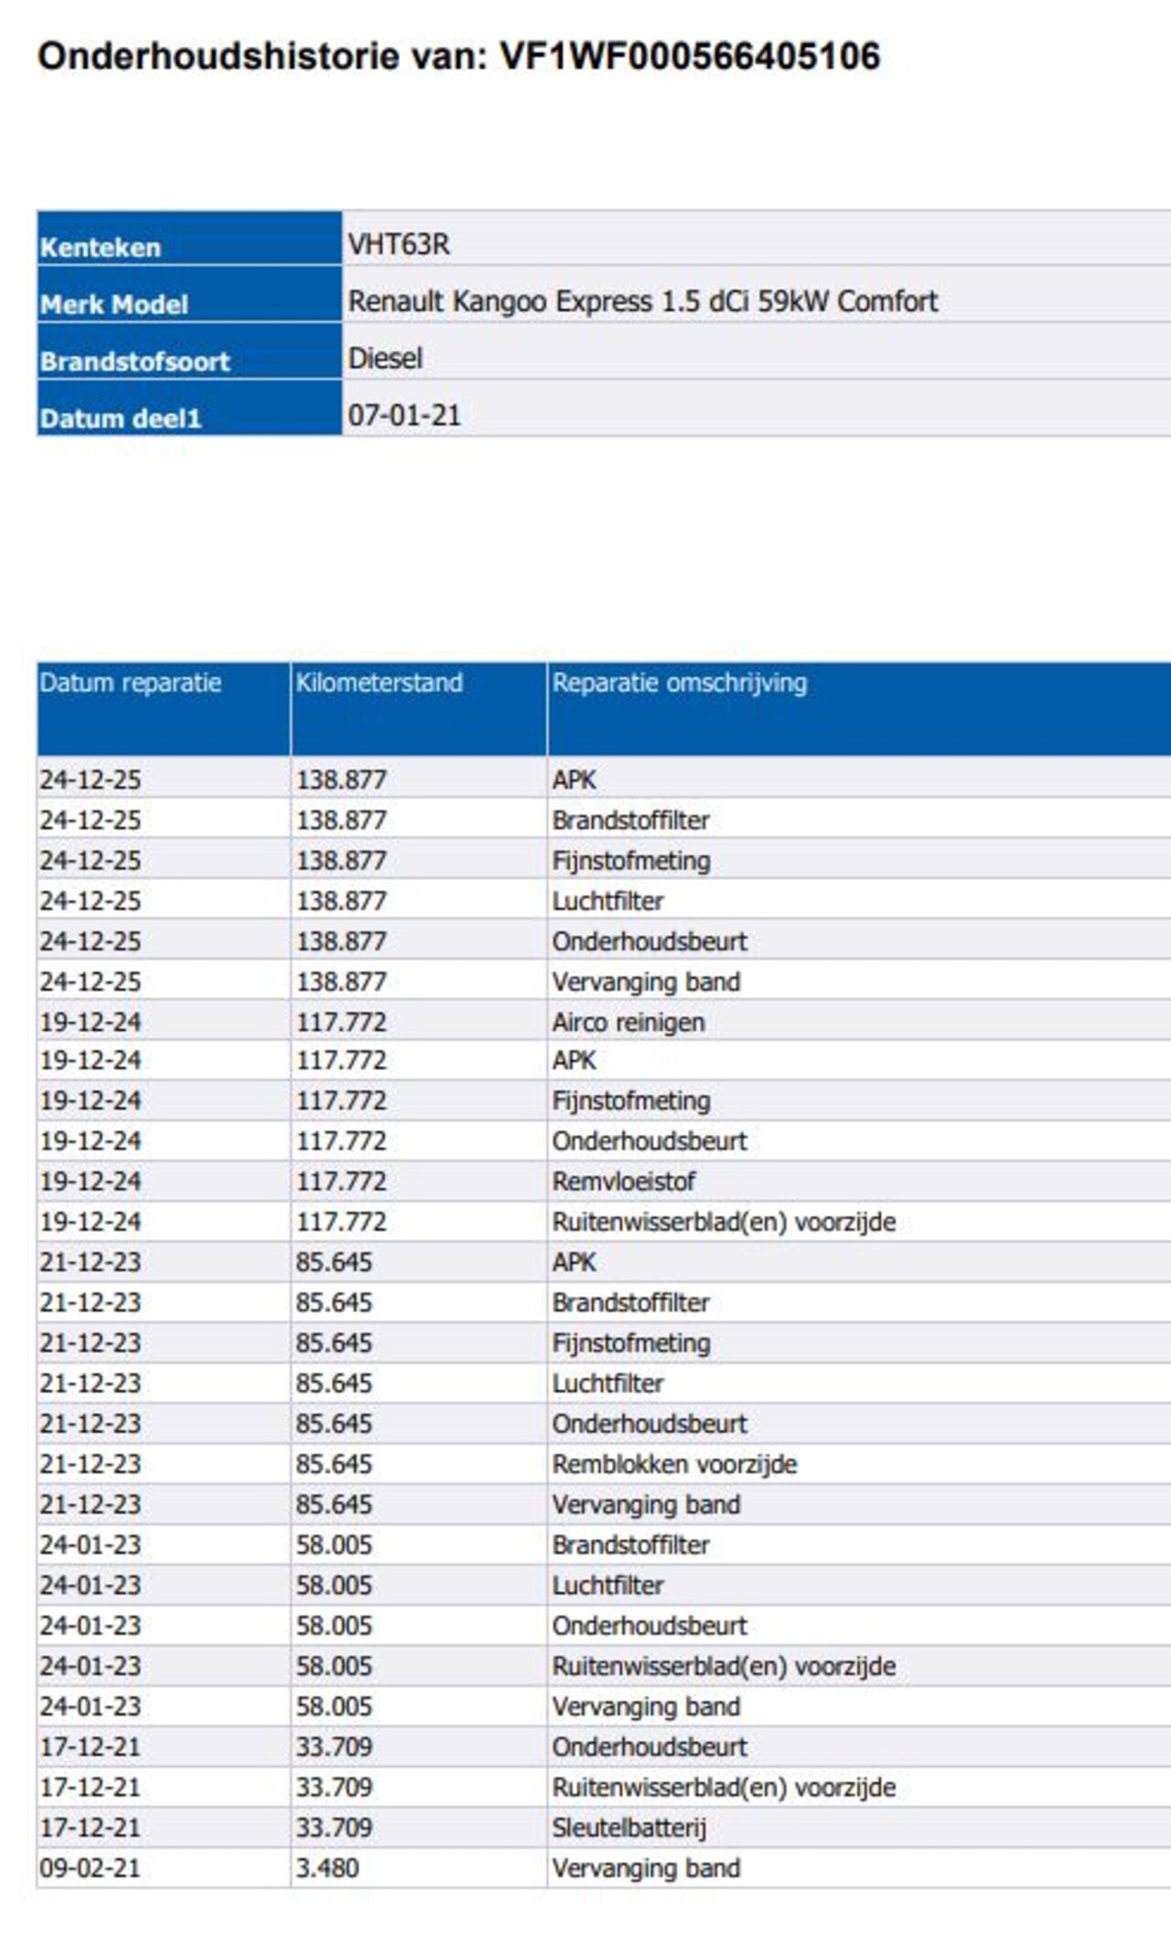Click the Renault Kangoo Express model text
1171x1946 pixels.
coord(642,301)
